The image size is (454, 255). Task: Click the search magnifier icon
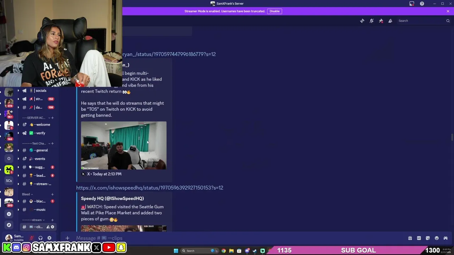[x=448, y=21]
